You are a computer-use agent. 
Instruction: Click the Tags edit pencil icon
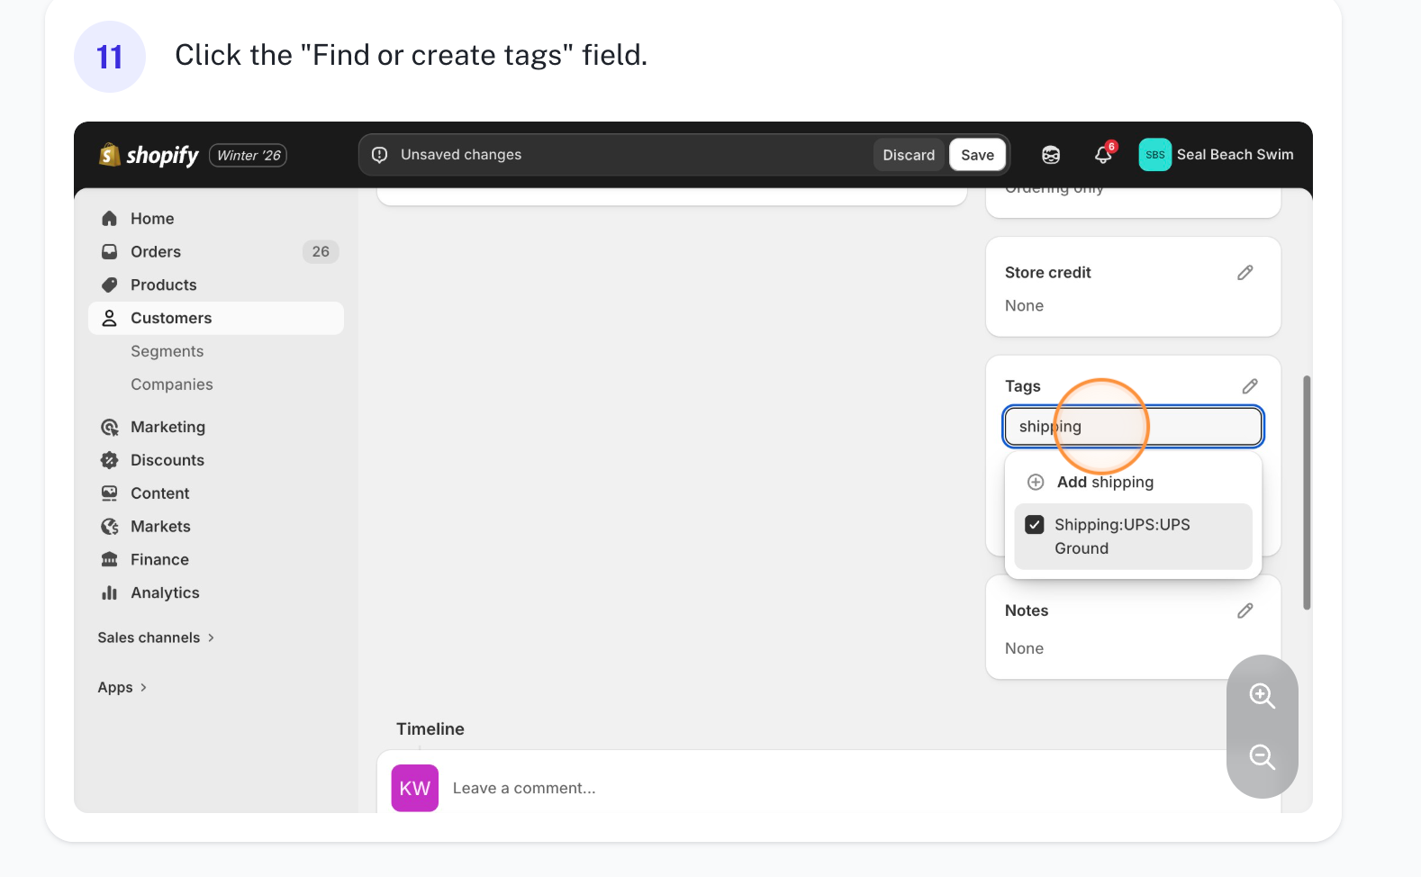tap(1250, 386)
